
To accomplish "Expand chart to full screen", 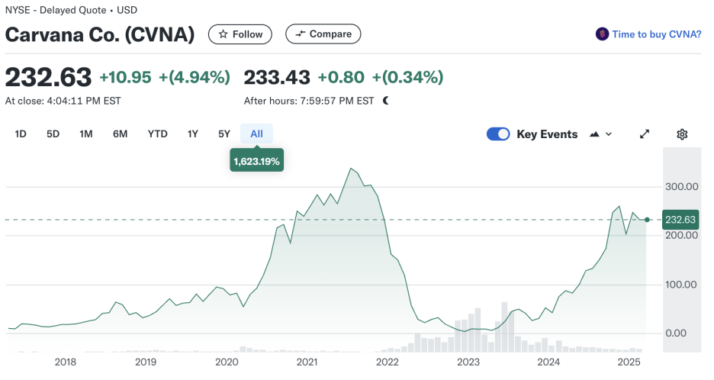I will point(645,134).
